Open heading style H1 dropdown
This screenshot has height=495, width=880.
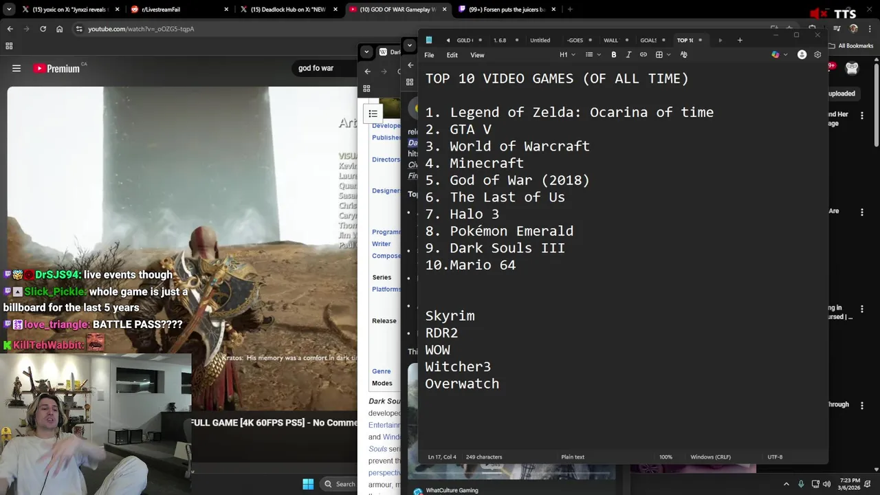[x=566, y=54]
